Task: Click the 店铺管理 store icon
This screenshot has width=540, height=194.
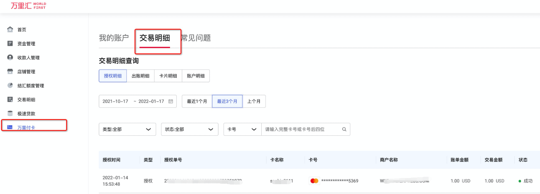Action: (10, 72)
